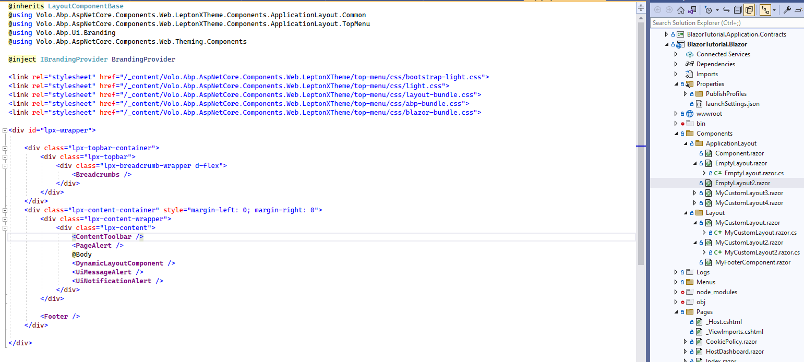Click the Home icon in Solution Explorer toolbar
The image size is (804, 362).
[x=680, y=10]
